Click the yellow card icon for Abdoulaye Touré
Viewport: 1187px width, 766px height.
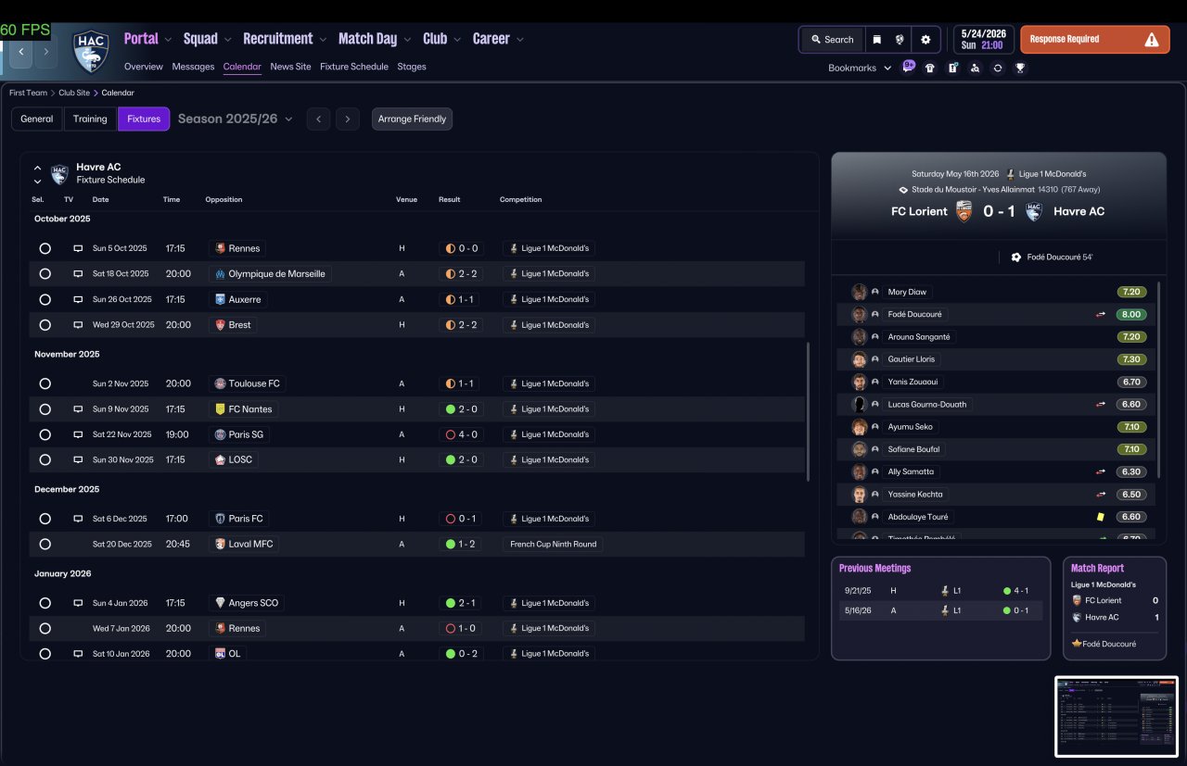[1101, 517]
